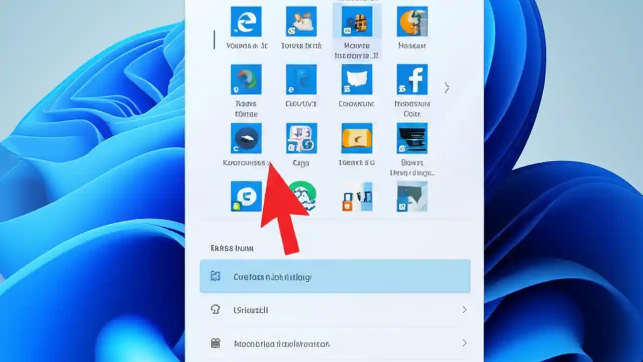This screenshot has width=643, height=362.
Task: Click the right chevron to view more pinned apps
Action: tap(446, 88)
